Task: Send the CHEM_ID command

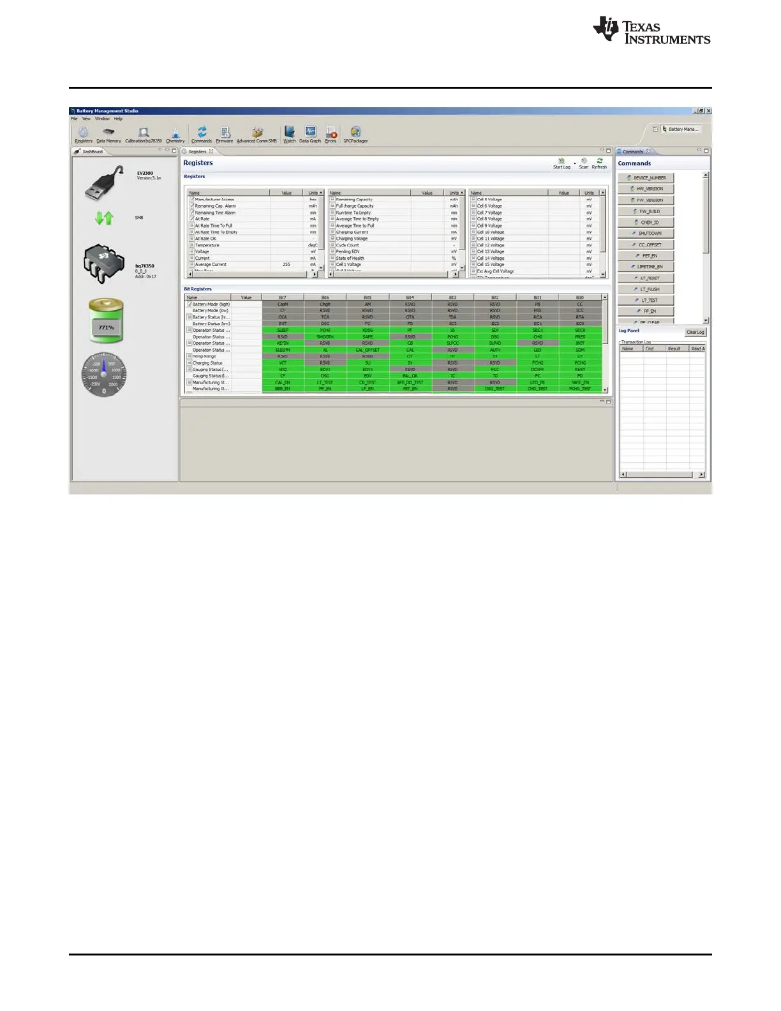Action: click(646, 222)
